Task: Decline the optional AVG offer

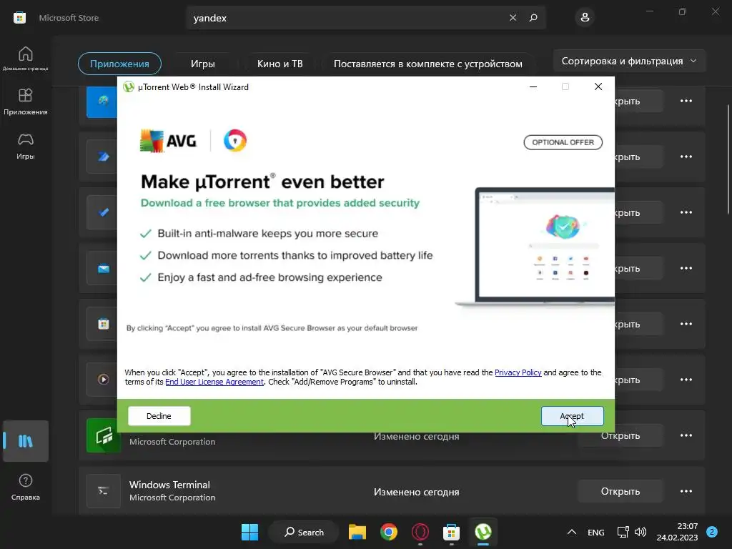Action: point(159,416)
